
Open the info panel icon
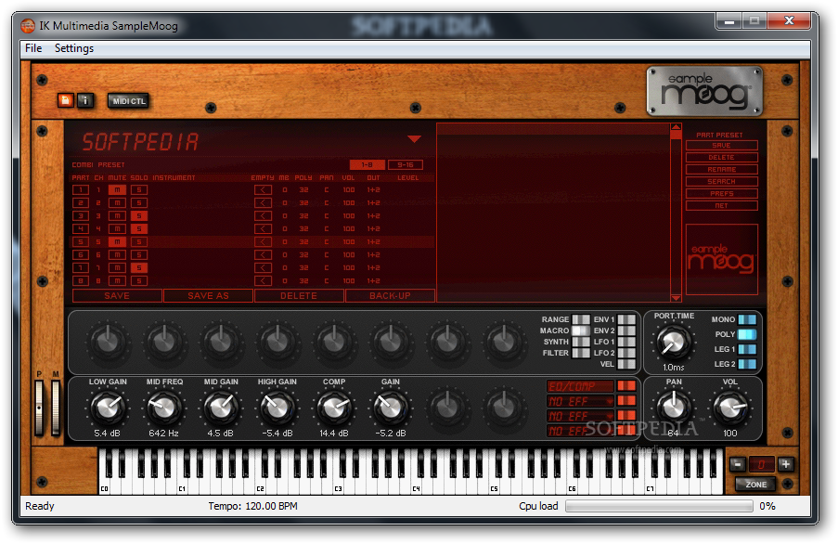[x=85, y=100]
